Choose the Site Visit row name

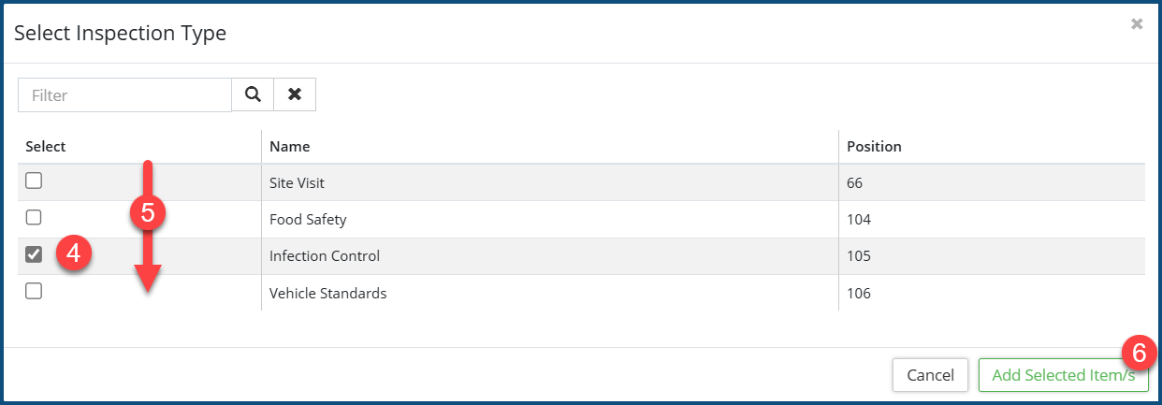click(x=297, y=183)
